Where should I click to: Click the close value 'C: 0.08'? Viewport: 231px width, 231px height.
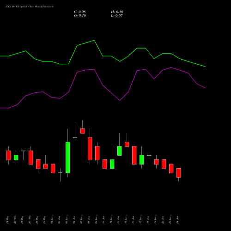click(80, 12)
